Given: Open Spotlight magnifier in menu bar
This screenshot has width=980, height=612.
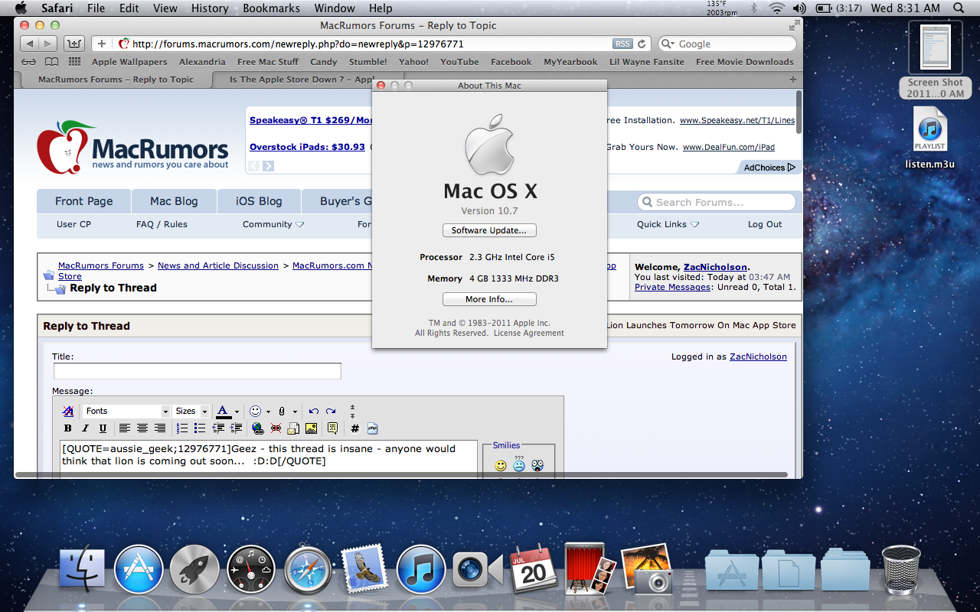Looking at the screenshot, I should point(959,8).
